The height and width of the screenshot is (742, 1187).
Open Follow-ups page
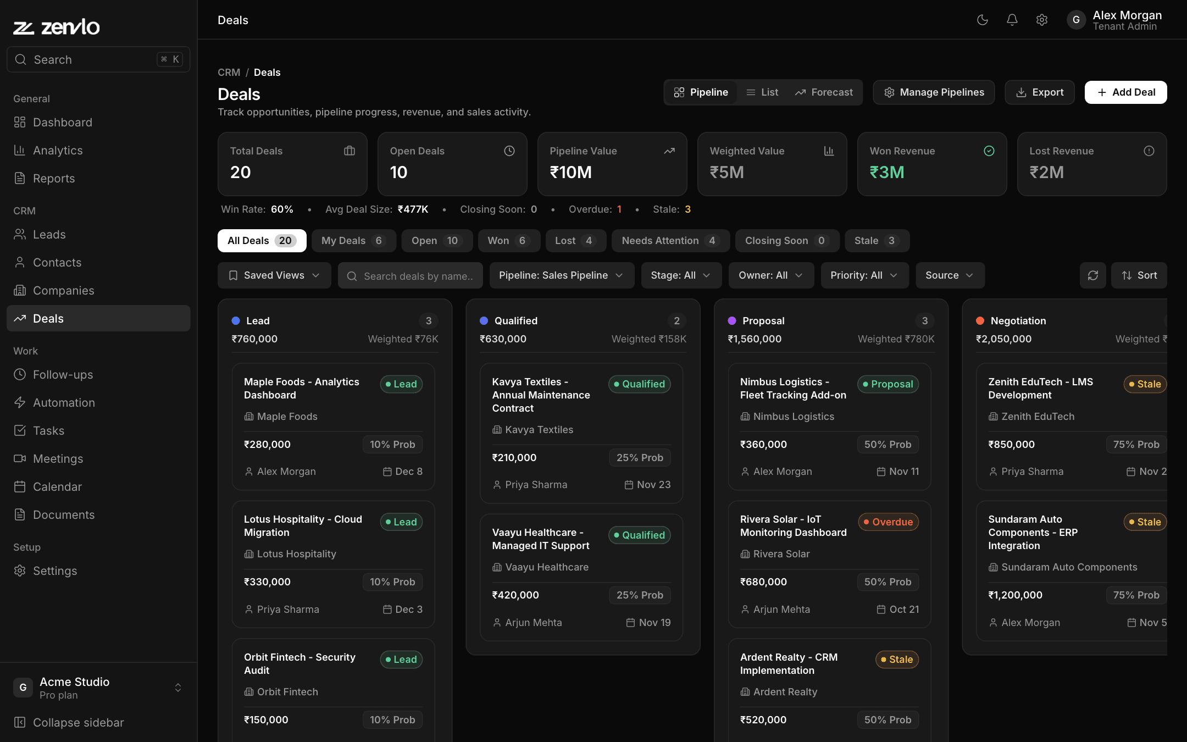tap(98, 374)
